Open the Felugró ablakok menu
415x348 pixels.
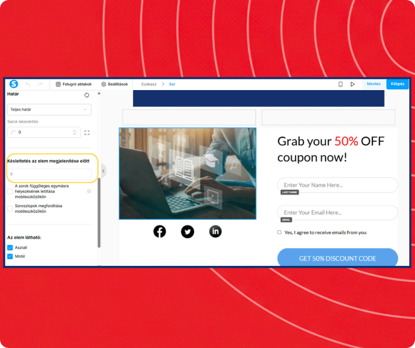tap(74, 84)
